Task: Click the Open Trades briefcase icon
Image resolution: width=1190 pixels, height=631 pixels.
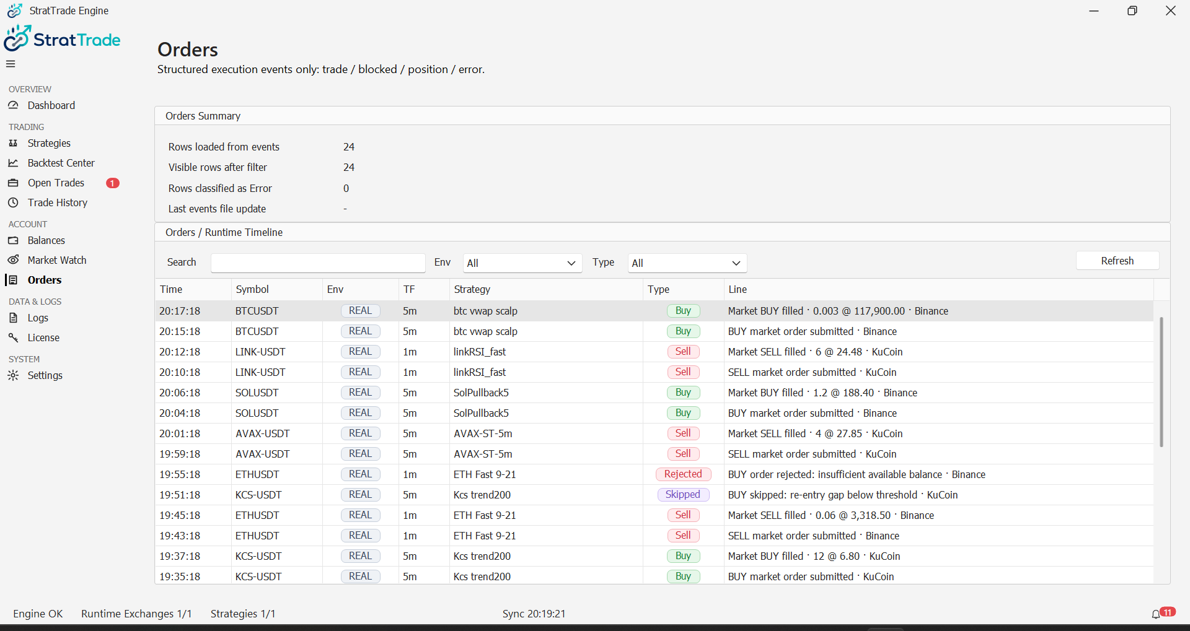Action: 13,183
